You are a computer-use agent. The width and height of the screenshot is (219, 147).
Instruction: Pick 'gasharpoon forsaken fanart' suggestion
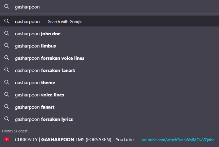(109, 70)
